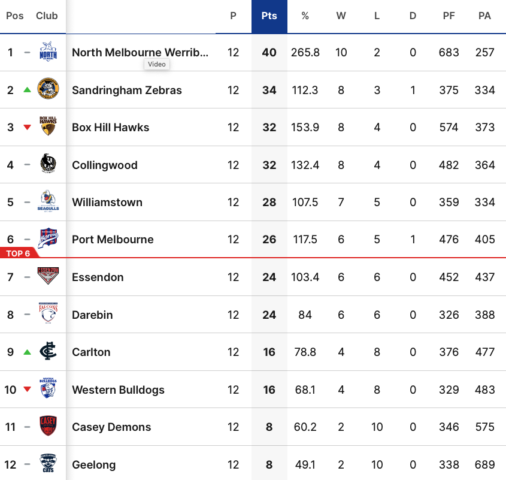Open the Williamstown team link
Image resolution: width=506 pixels, height=480 pixels.
tap(107, 202)
